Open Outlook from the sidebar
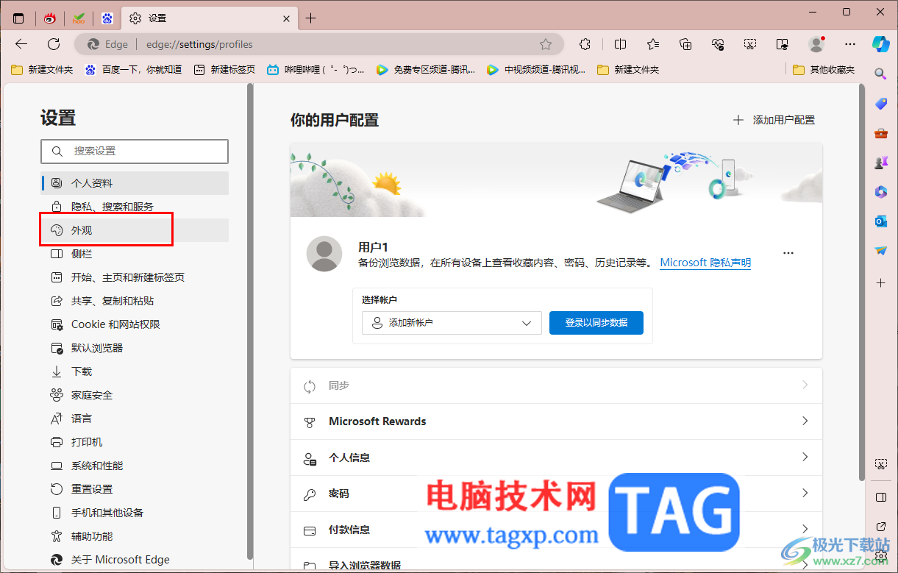The height and width of the screenshot is (573, 898). point(880,221)
